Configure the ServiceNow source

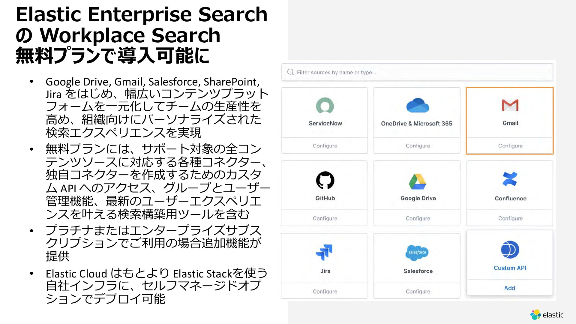click(325, 146)
